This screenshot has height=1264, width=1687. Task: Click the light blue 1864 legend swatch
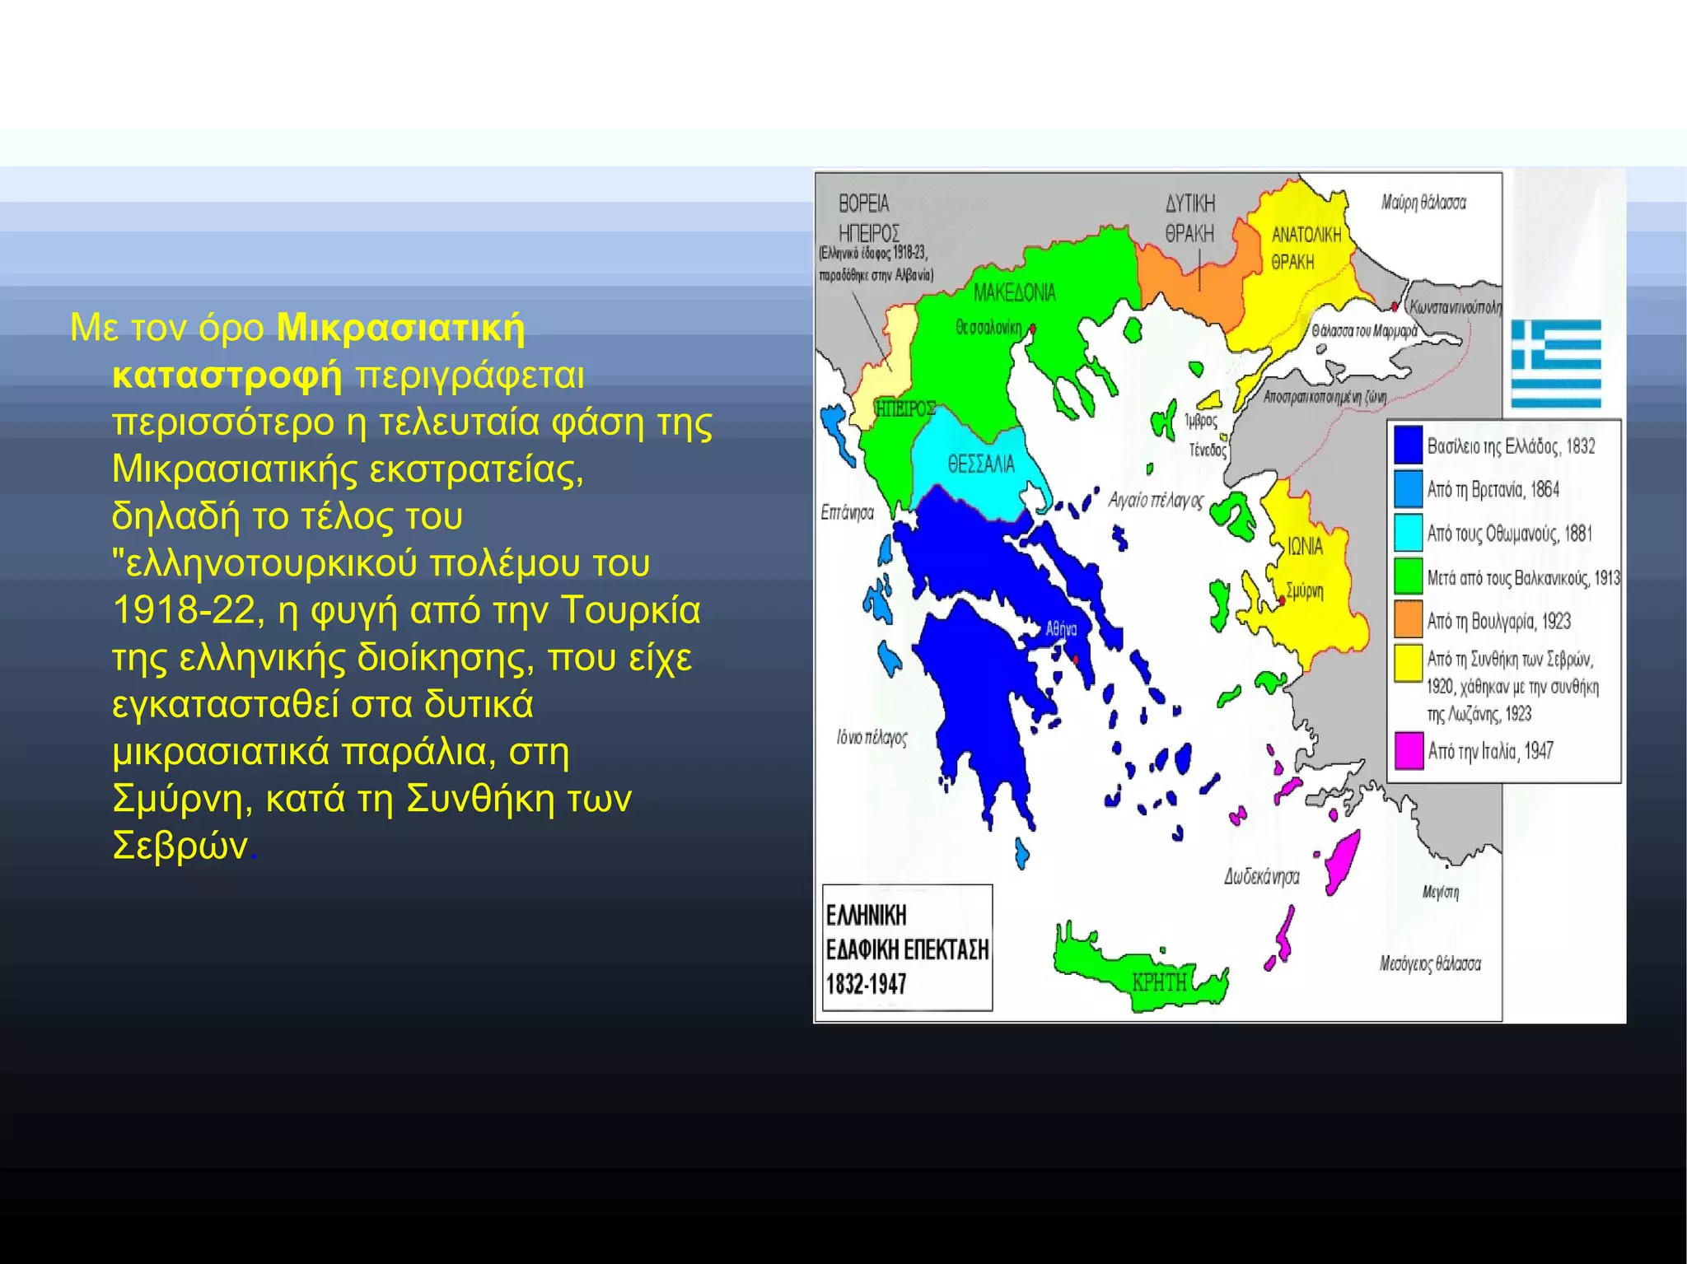(1408, 488)
